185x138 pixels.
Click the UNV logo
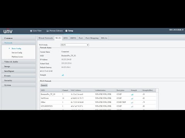(8, 31)
